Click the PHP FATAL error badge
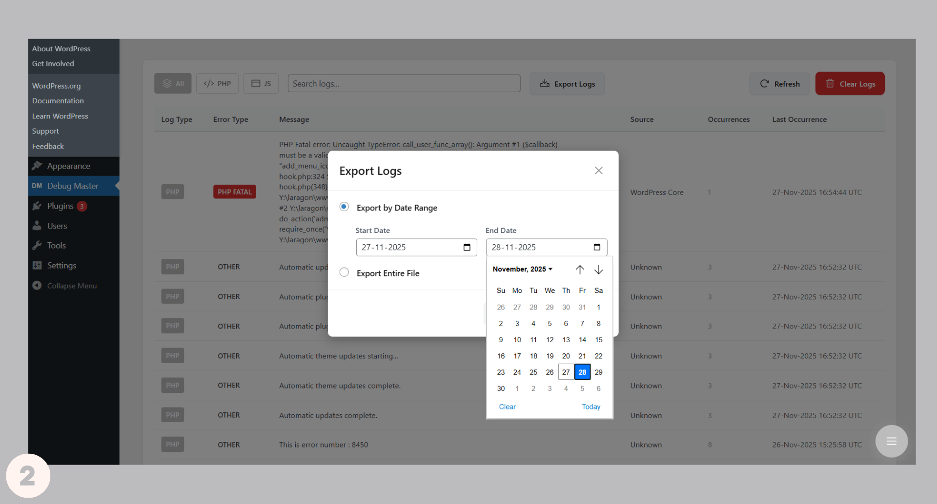 (x=235, y=192)
